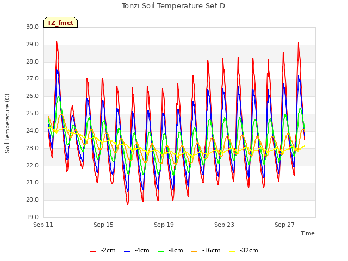
Task: Click the 23.0 y-axis value
Action: click(33, 148)
